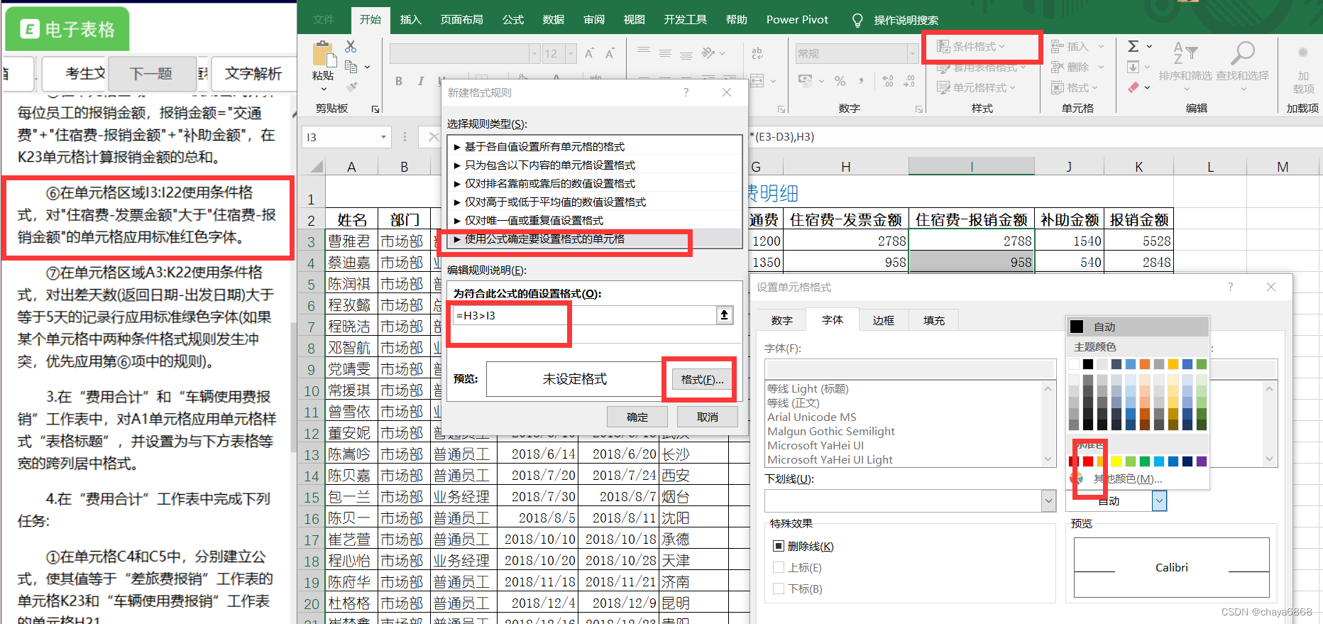Click the lightbulb search icon in ribbon

(x=857, y=20)
